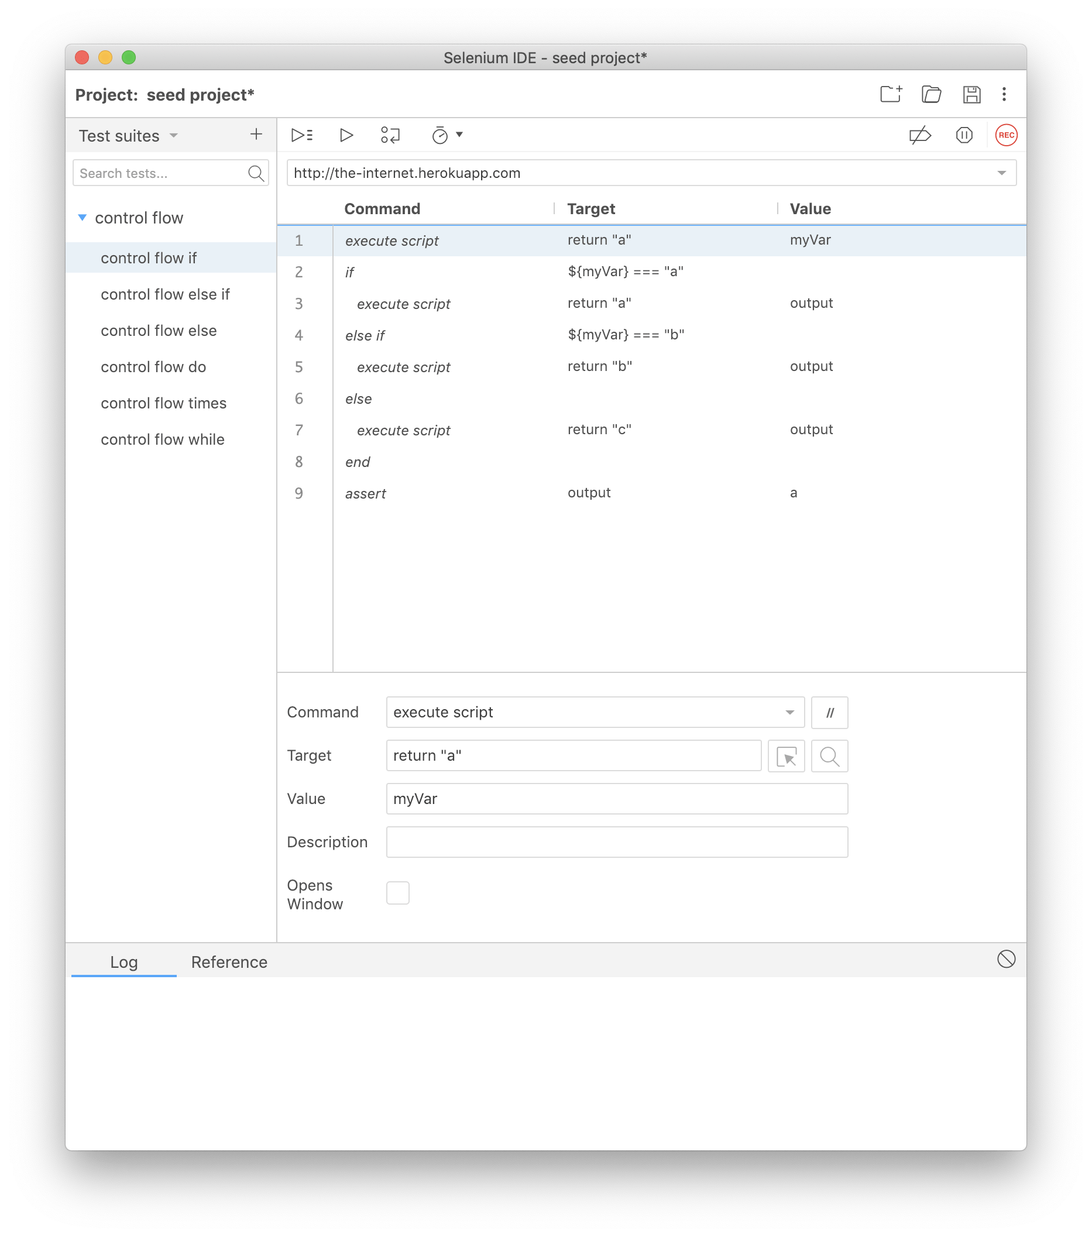Open the base URL dropdown
1092x1237 pixels.
coord(1002,173)
